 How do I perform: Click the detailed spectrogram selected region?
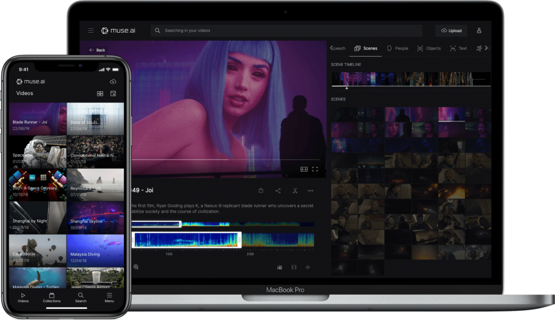pos(187,240)
